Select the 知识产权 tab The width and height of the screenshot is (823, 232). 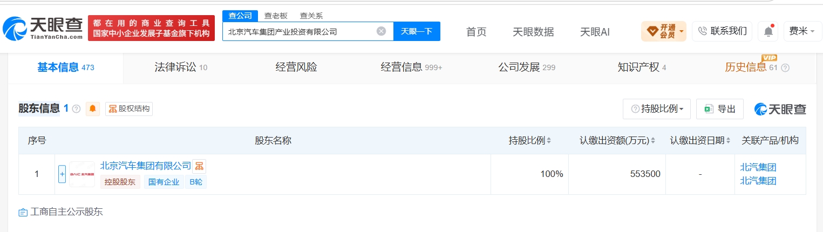click(x=642, y=67)
